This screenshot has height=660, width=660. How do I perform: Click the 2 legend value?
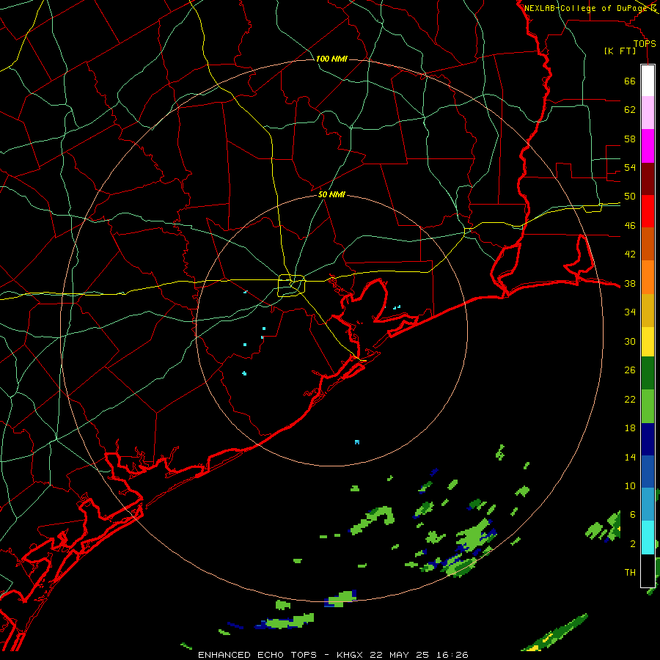[x=633, y=544]
